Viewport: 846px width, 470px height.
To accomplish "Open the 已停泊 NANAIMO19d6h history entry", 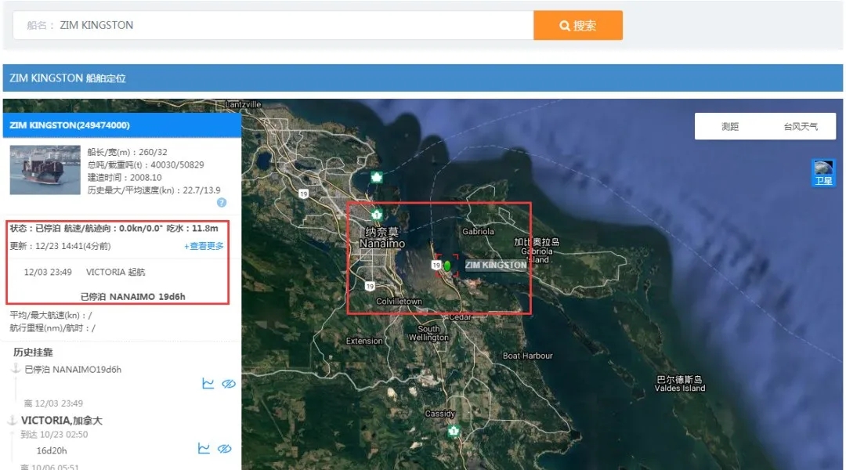I will coord(73,370).
